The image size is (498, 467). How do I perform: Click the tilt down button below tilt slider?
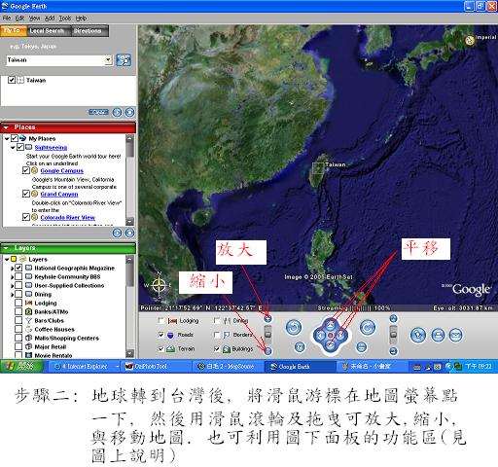click(393, 351)
